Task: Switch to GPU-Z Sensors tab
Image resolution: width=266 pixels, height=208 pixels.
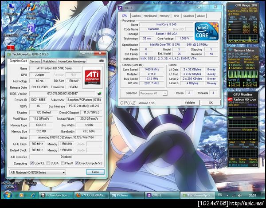Action: [x=35, y=61]
